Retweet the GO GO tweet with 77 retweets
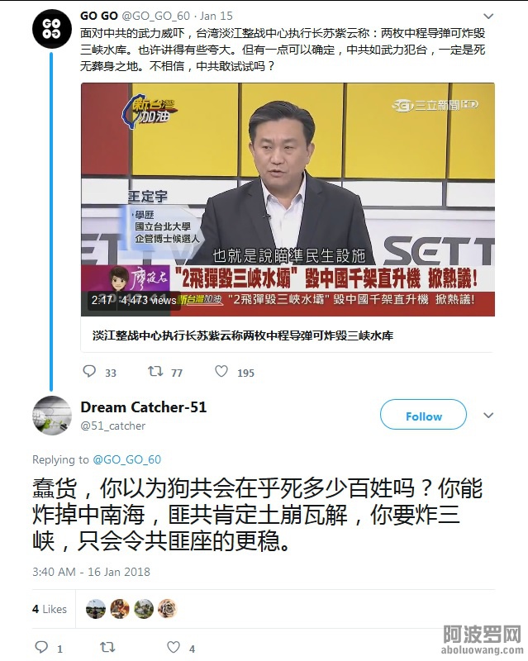The image size is (528, 661). pos(155,371)
